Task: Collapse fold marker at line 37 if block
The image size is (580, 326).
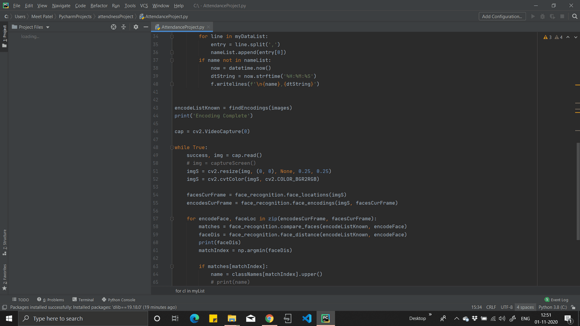Action: coord(172,60)
